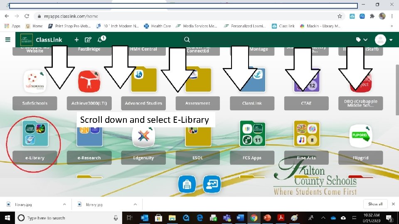Open Chrome extensions puzzle icon
The width and height of the screenshot is (399, 224).
point(372,16)
